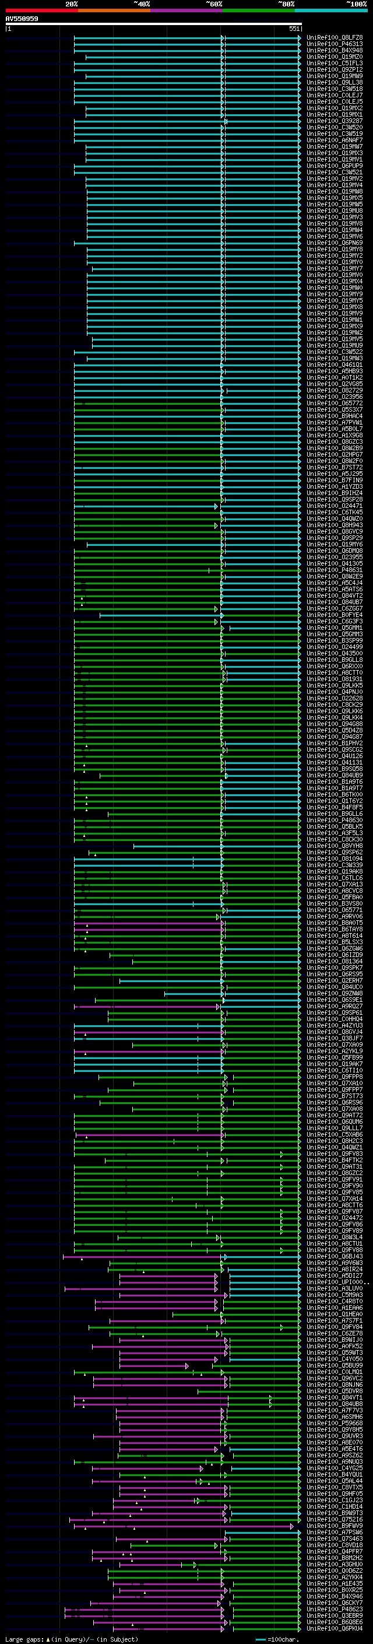Screen dimensions: 373x1644
Task: Open the UniRef100_A6NAF7 entry
Action: [335, 141]
